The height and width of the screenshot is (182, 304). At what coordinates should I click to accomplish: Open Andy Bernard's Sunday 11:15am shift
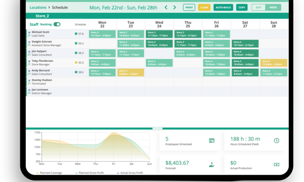[274, 72]
